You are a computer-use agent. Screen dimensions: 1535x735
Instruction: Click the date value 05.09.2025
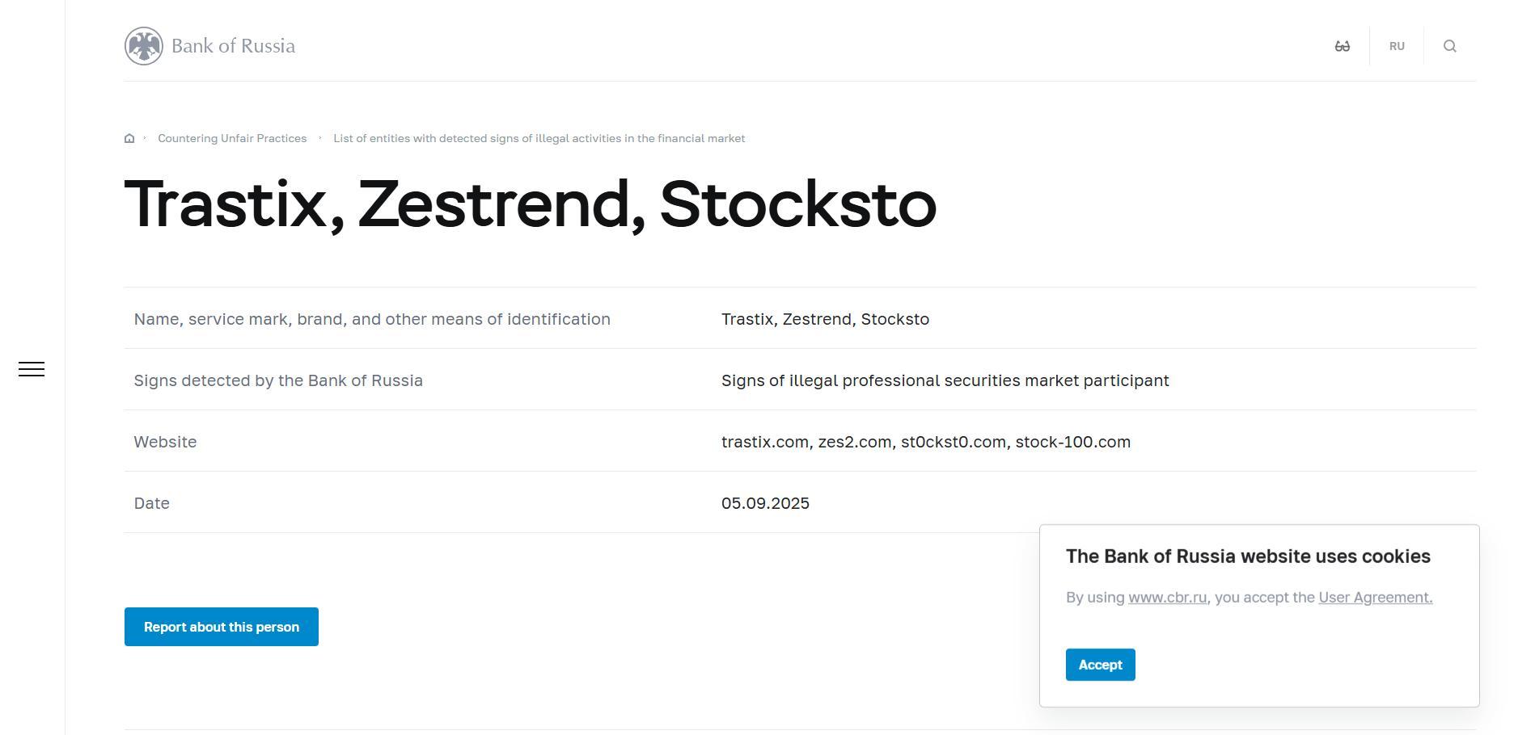pyautogui.click(x=765, y=503)
